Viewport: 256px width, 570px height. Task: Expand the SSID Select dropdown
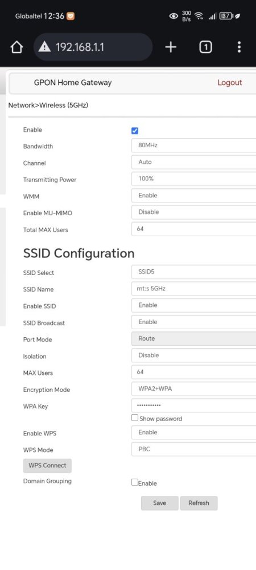point(193,272)
